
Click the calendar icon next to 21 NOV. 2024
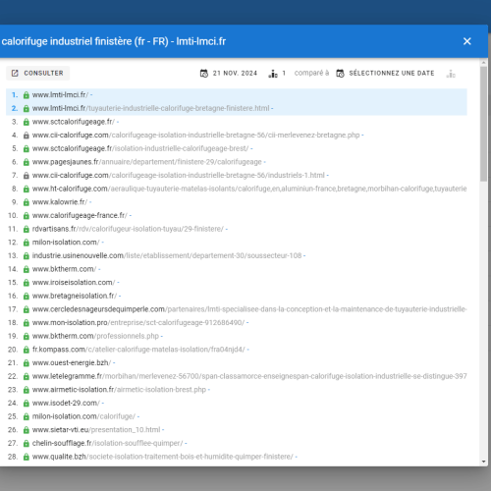click(204, 74)
